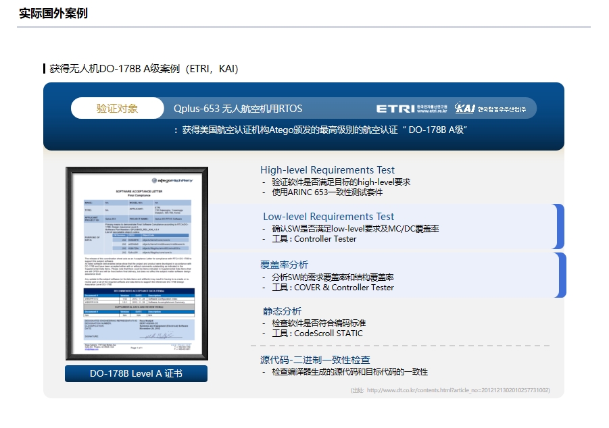The width and height of the screenshot is (609, 428).
Task: Click line 验证软件是否满足目标的high-level要求
Action: [341, 182]
